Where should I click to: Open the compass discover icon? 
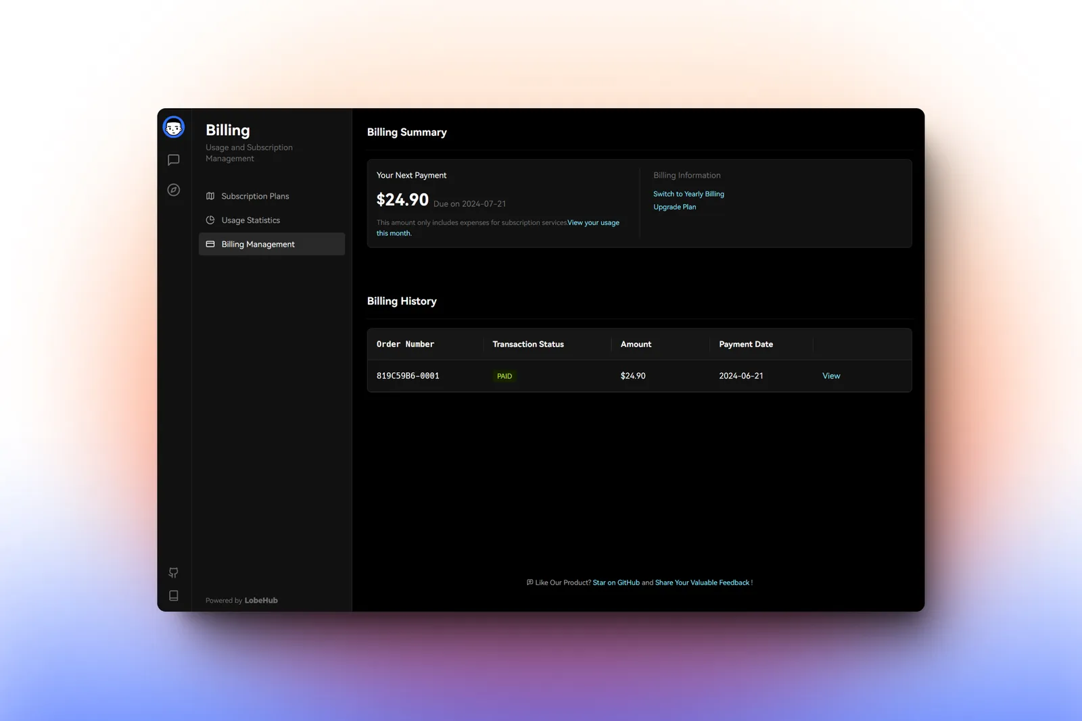pos(174,190)
